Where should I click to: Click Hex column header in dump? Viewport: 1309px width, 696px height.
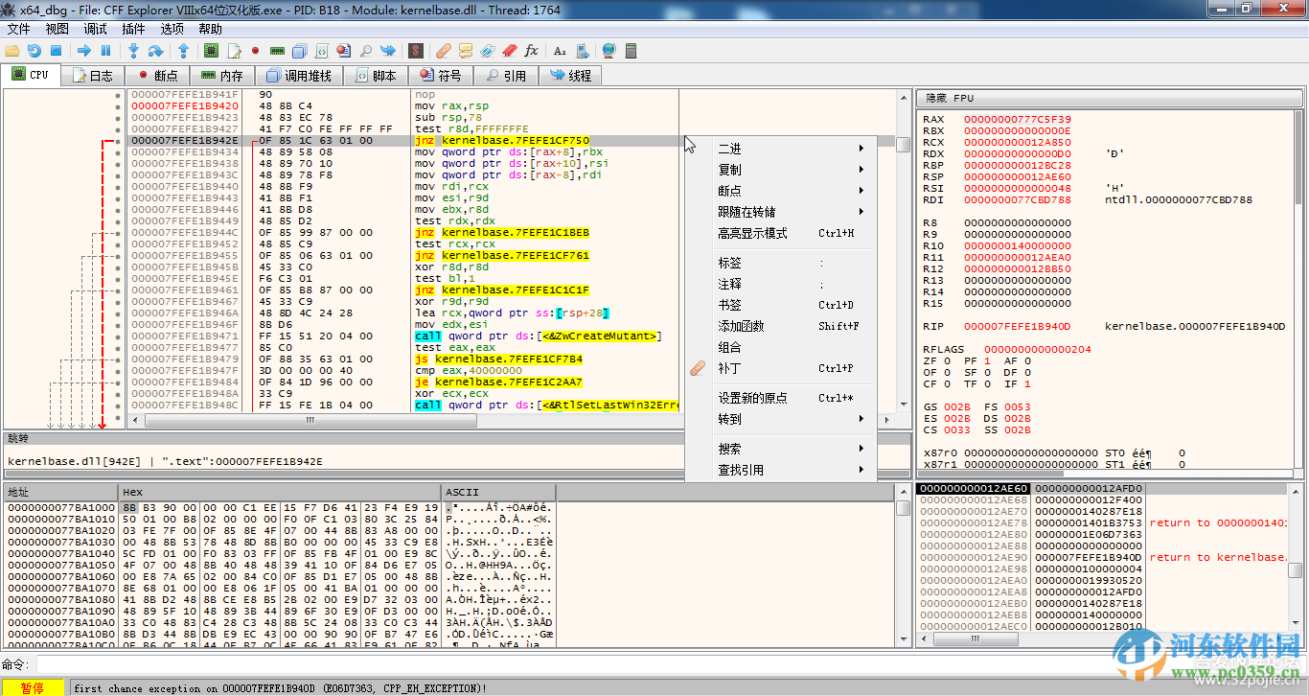280,492
